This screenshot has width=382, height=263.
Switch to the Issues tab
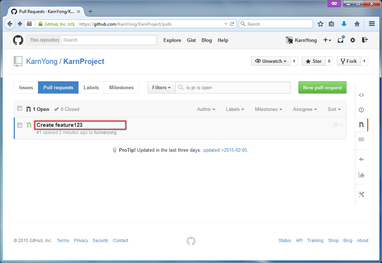26,87
